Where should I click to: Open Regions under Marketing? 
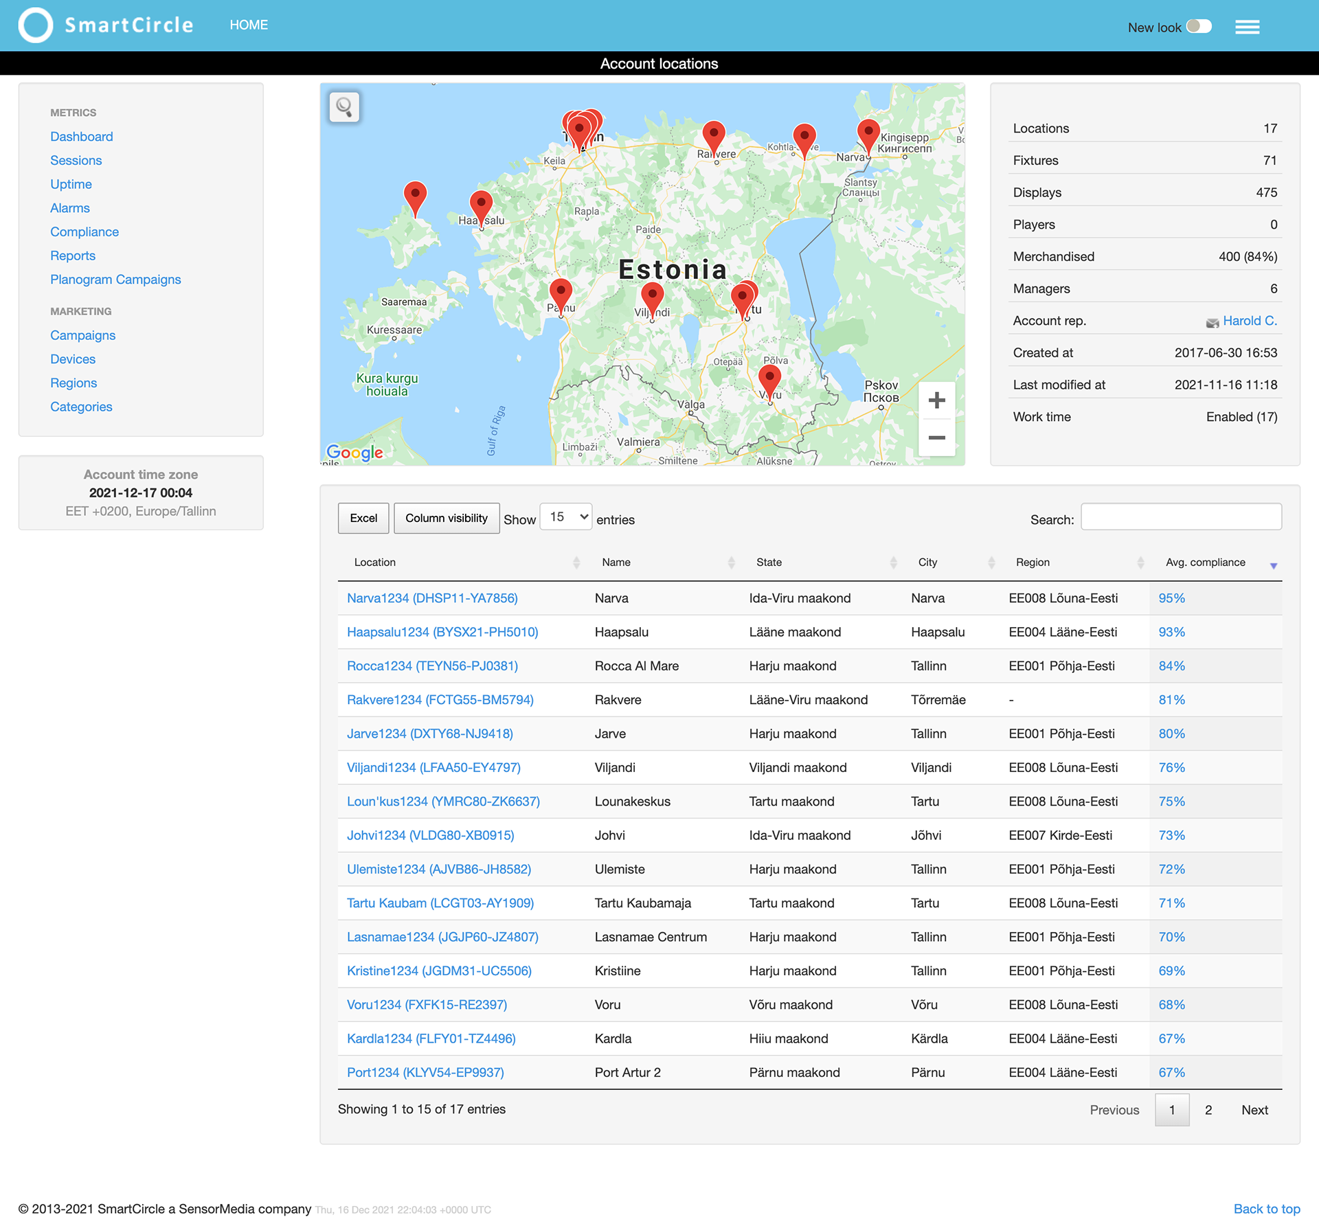[74, 383]
